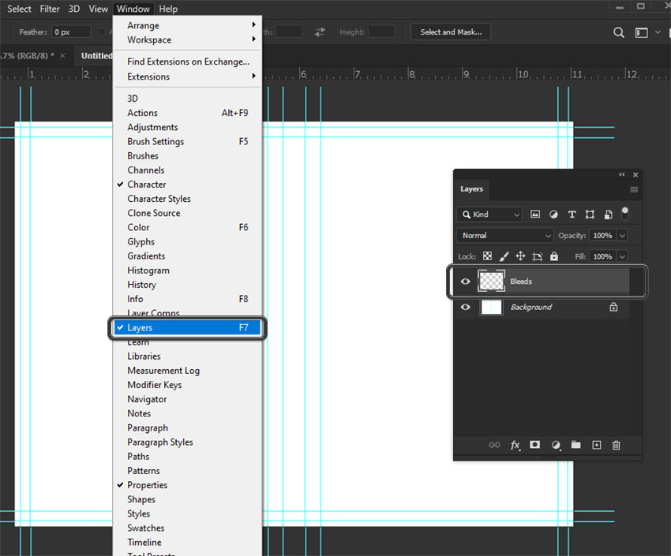Open the 3D menu in menu bar
The height and width of the screenshot is (556, 671).
point(74,9)
